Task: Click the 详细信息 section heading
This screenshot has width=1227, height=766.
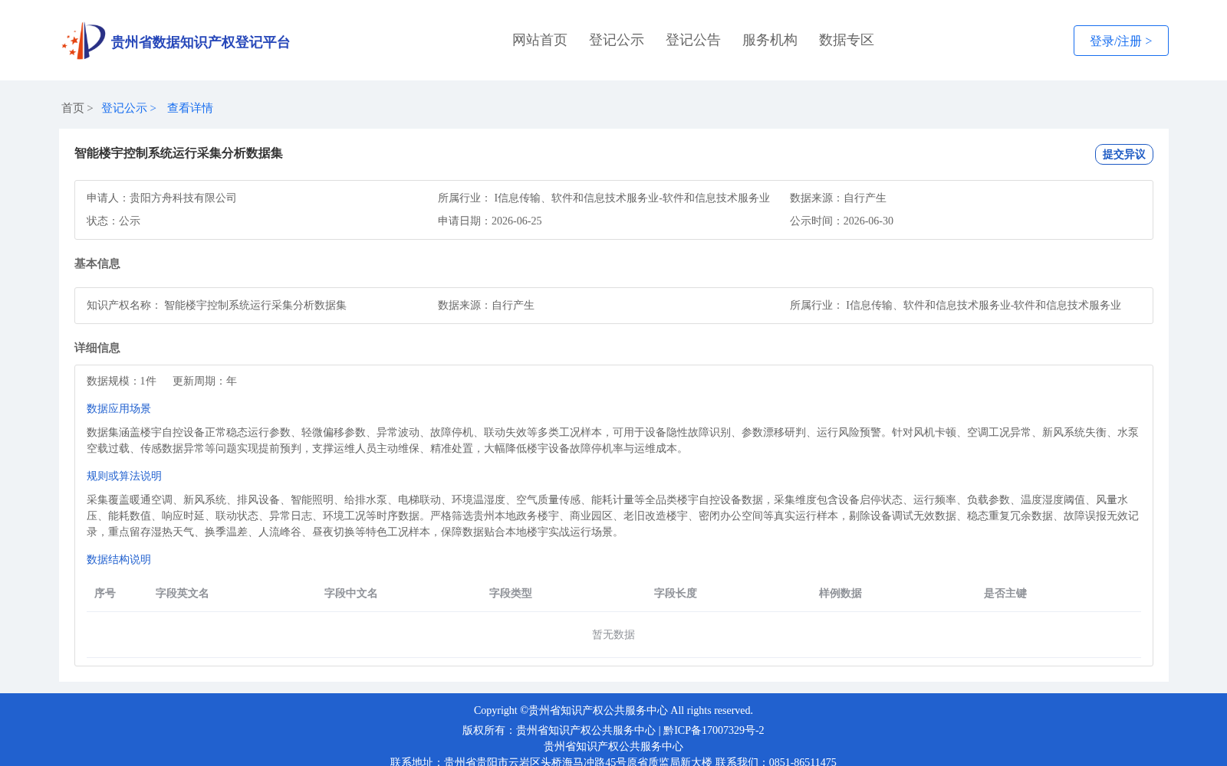Action: coord(97,348)
